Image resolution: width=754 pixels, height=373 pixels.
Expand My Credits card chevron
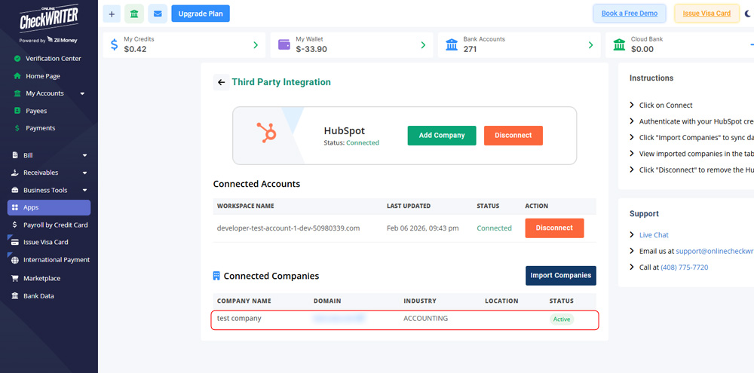coord(256,45)
